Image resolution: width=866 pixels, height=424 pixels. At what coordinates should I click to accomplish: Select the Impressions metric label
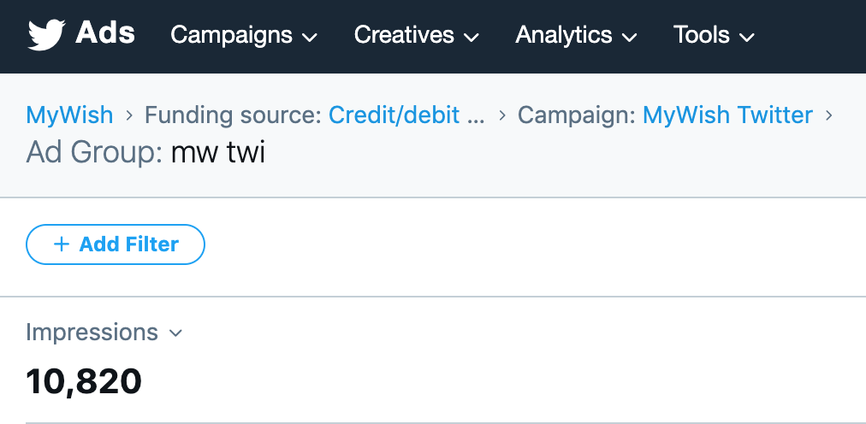(x=92, y=333)
